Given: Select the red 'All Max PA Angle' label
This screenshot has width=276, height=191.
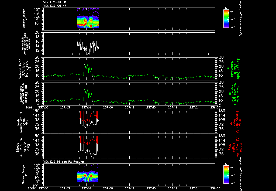Looking at the screenshot, I should tap(235, 147).
